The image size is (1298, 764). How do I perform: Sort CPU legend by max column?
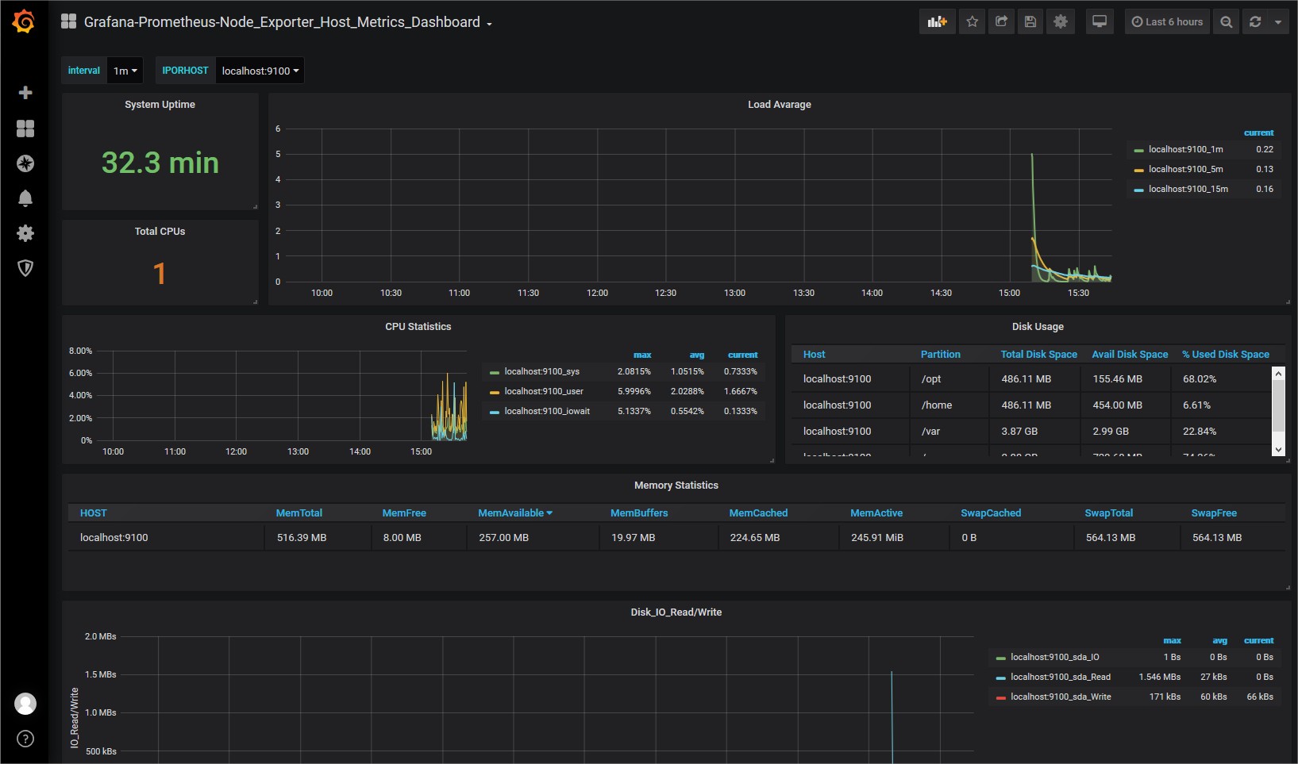pyautogui.click(x=642, y=355)
